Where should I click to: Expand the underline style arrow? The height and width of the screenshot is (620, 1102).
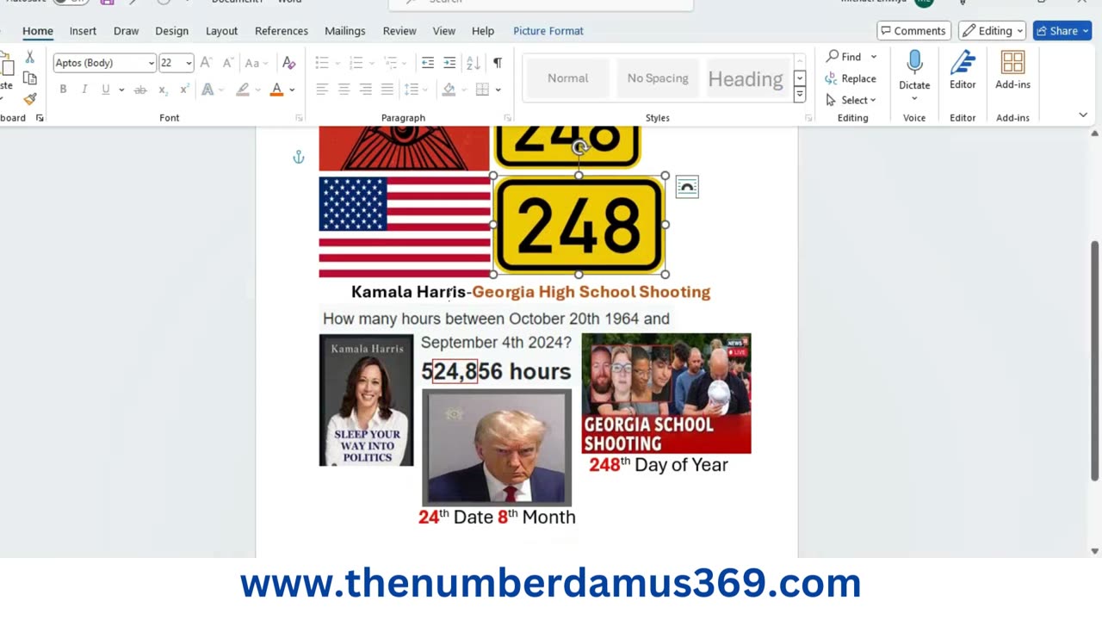121,90
